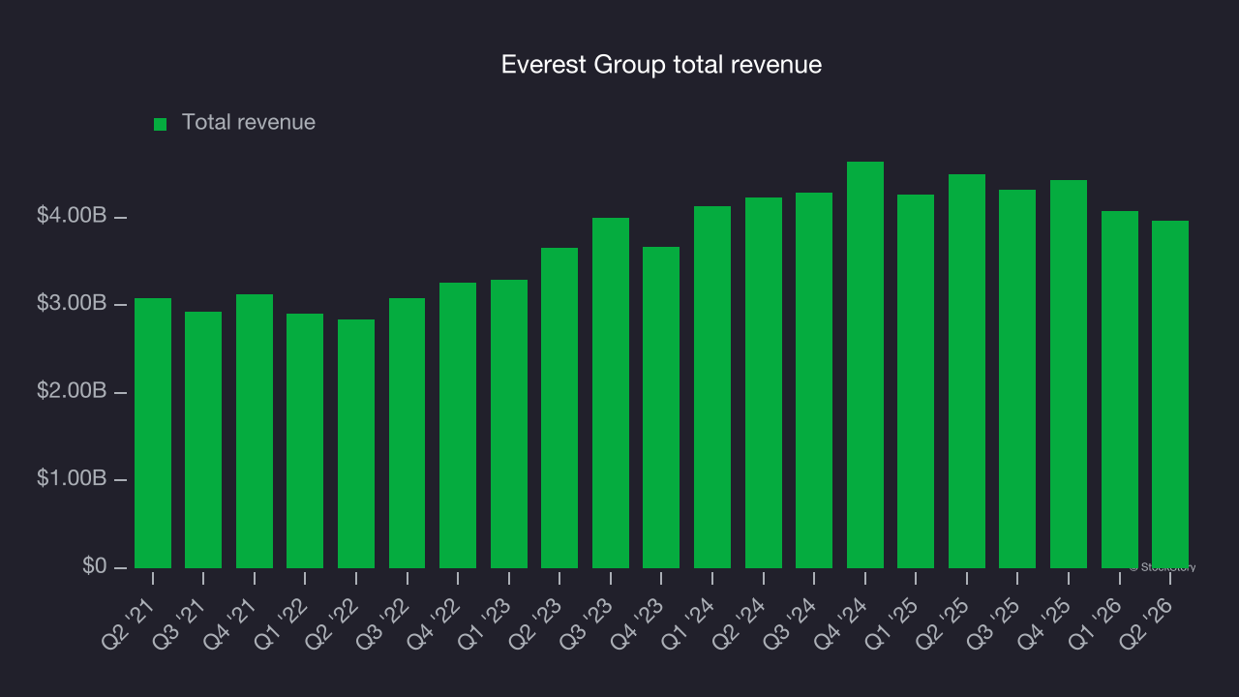Select the Q3 '21 revenue bar
Image resolution: width=1239 pixels, height=697 pixels.
[x=203, y=439]
